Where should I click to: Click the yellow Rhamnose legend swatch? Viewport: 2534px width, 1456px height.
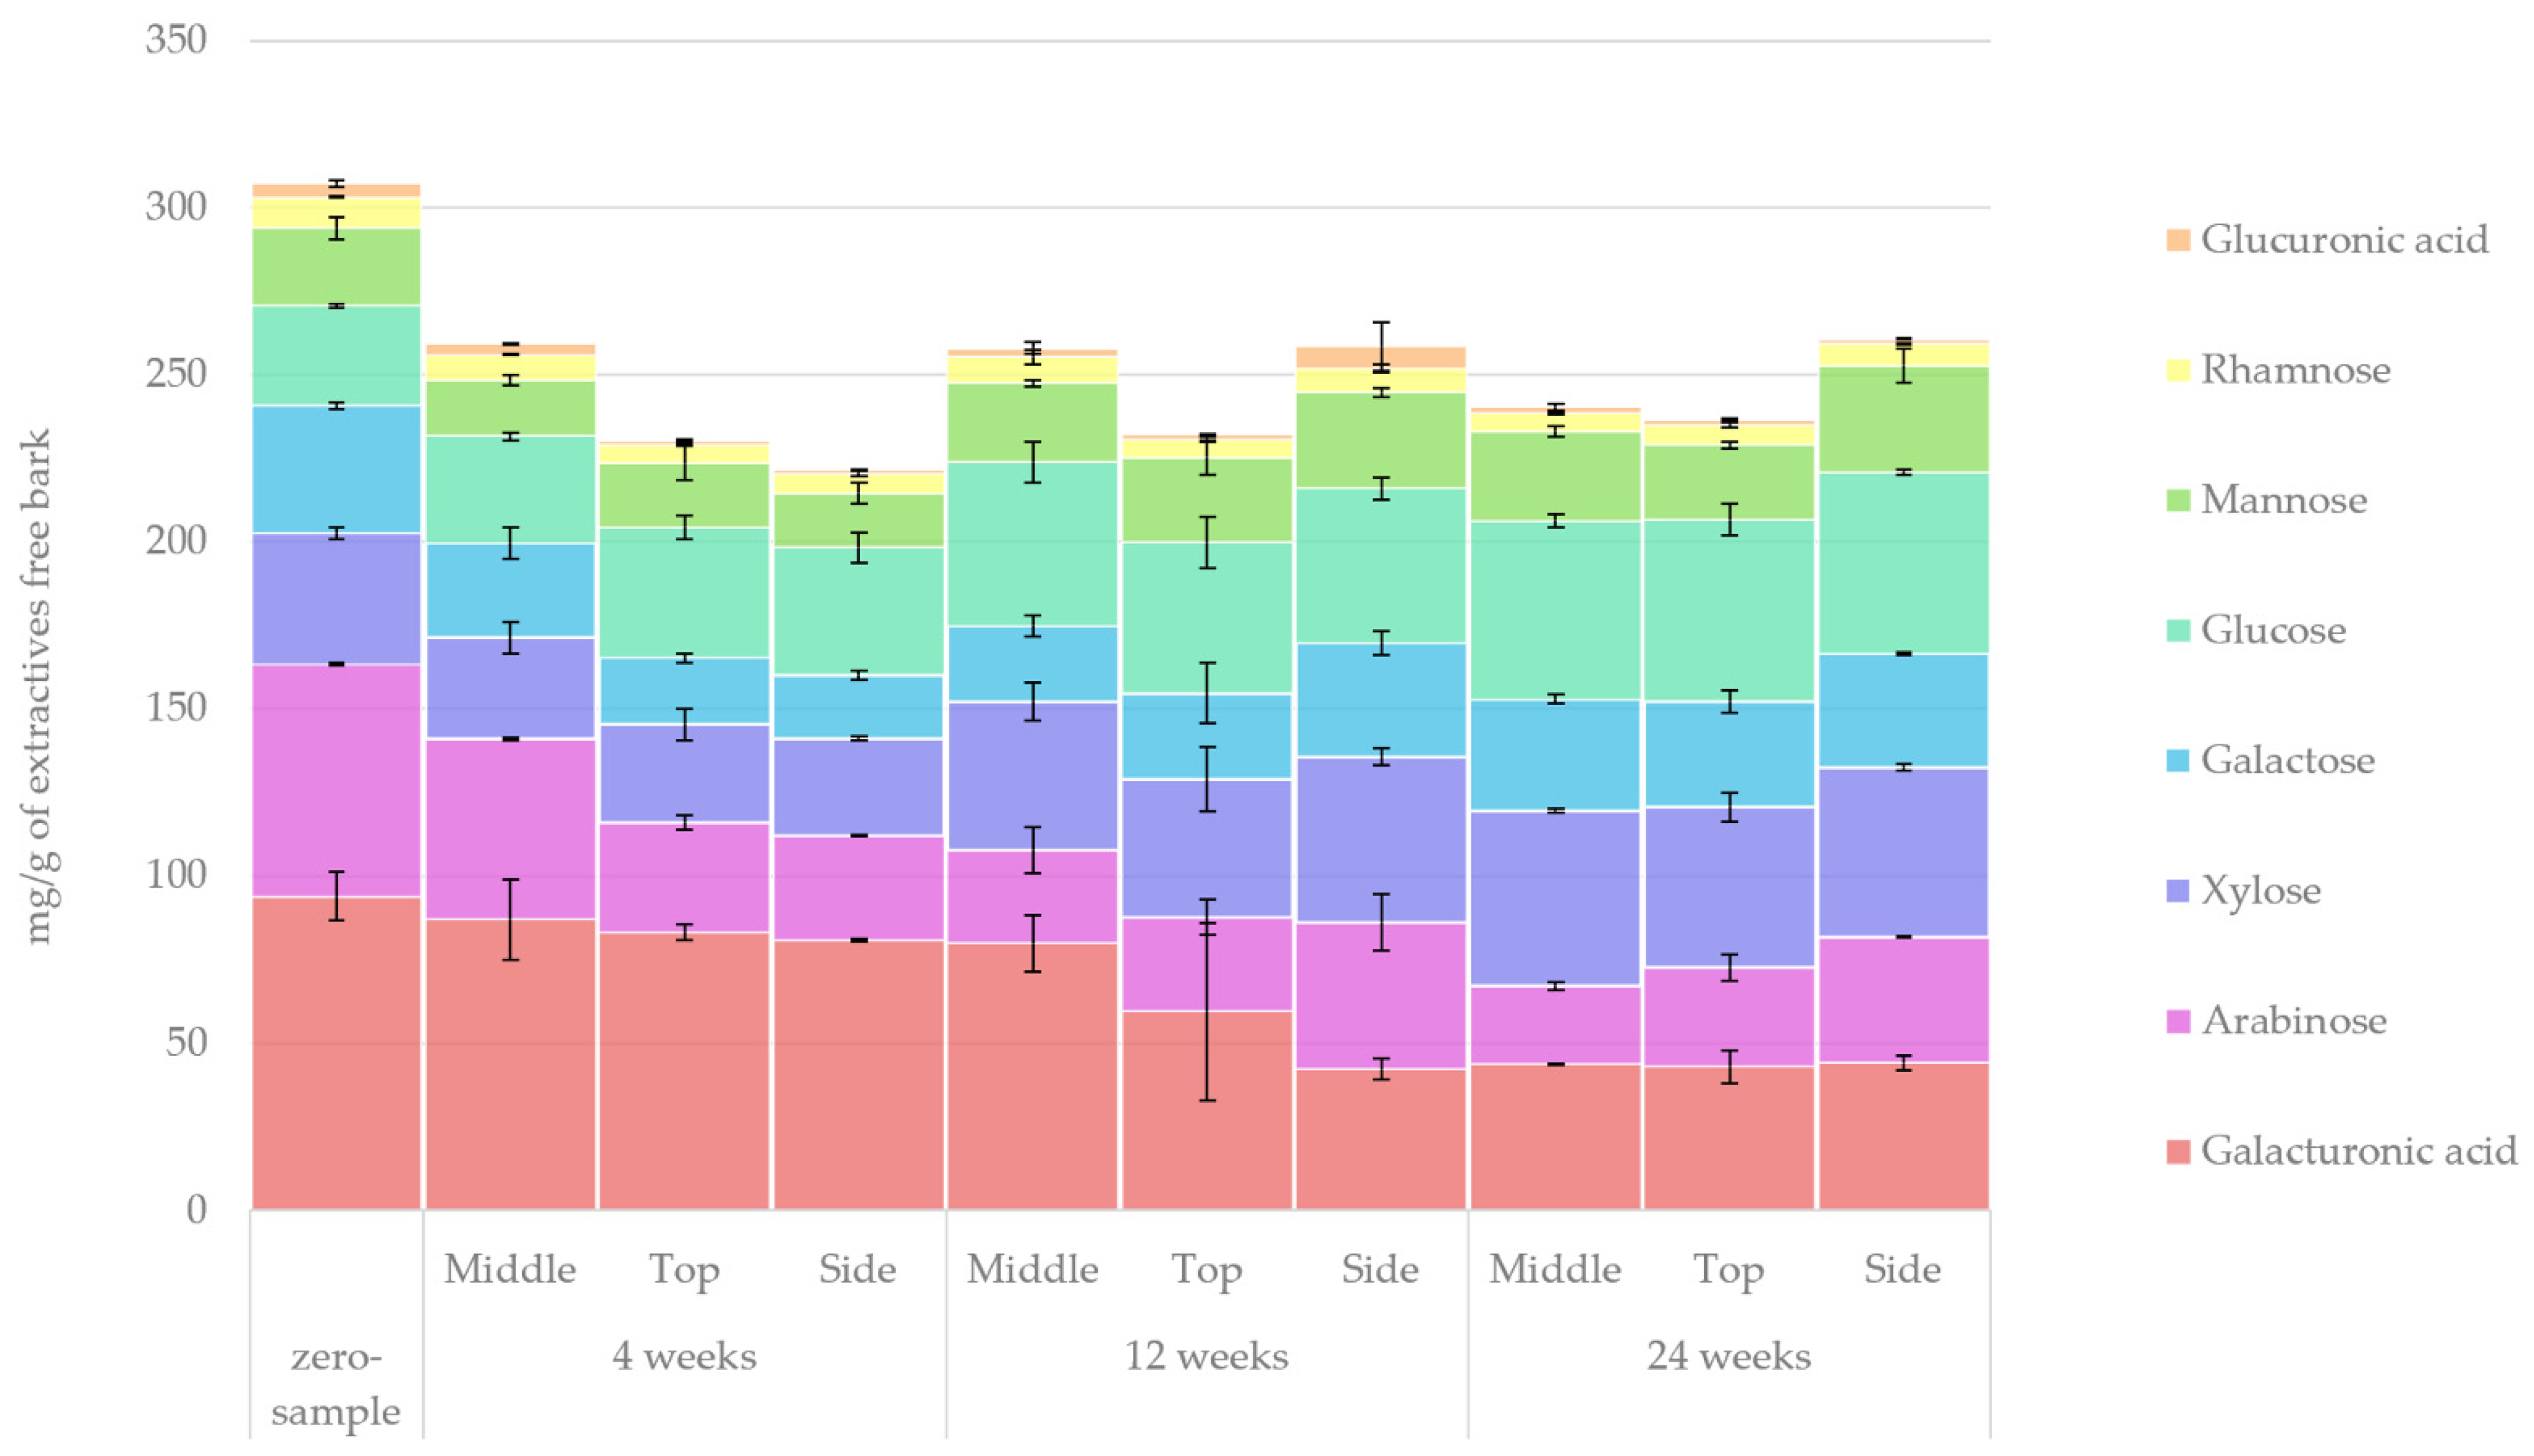[2178, 370]
